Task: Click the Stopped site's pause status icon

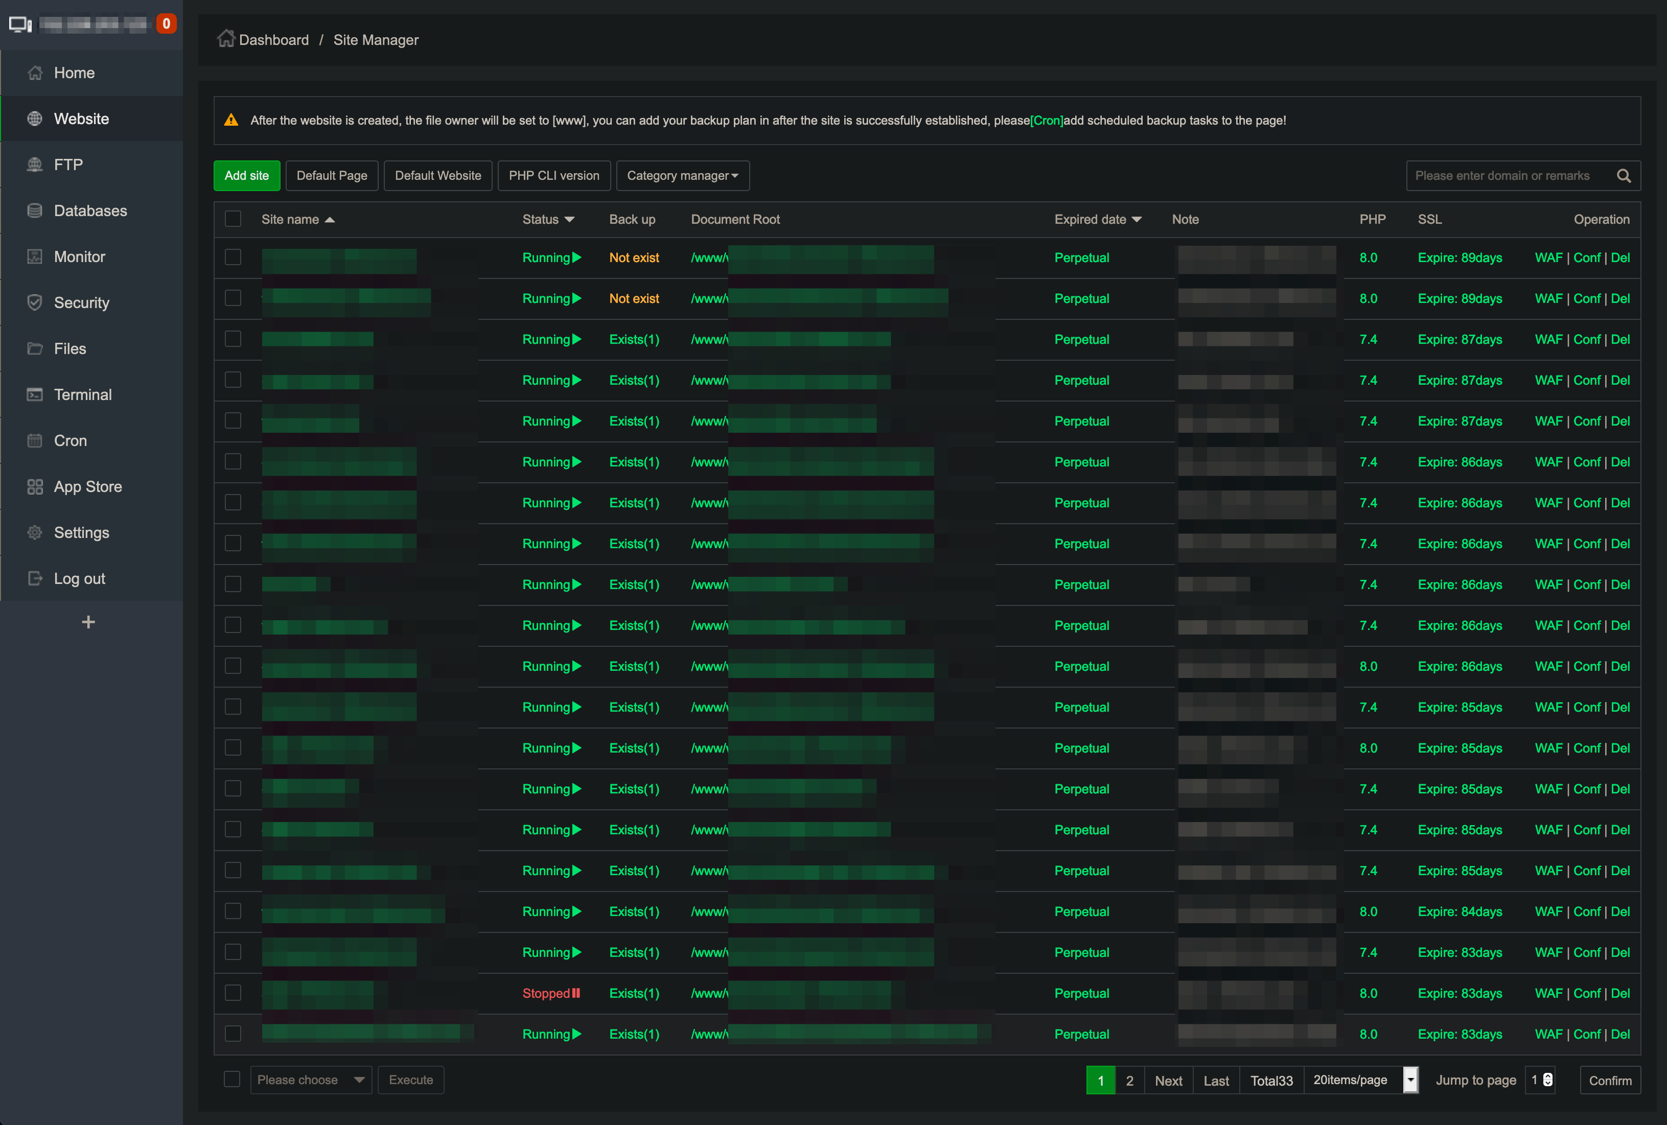Action: (577, 993)
